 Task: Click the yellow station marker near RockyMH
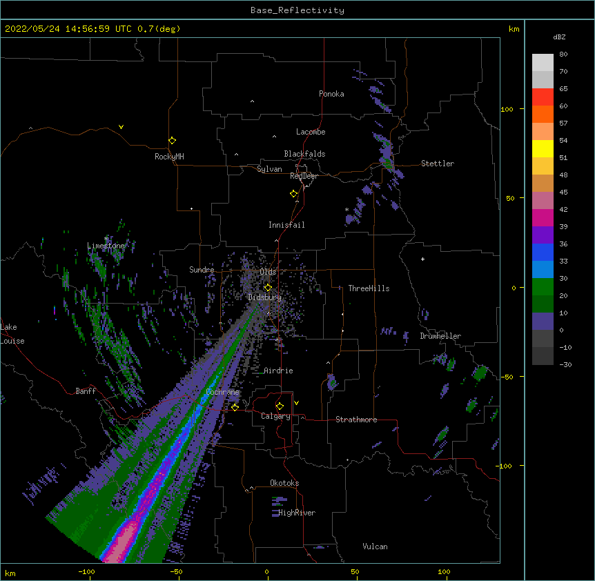[x=172, y=140]
